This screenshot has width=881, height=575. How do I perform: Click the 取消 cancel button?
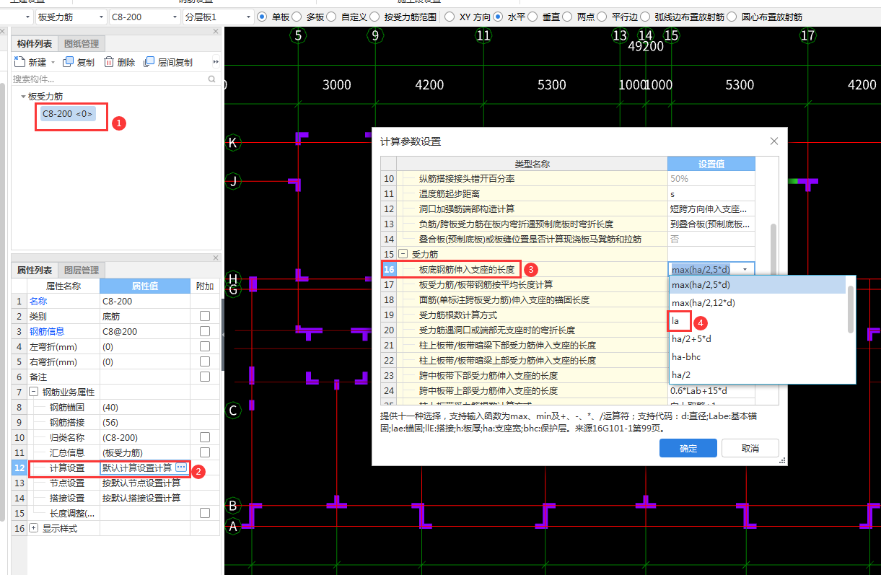(750, 448)
